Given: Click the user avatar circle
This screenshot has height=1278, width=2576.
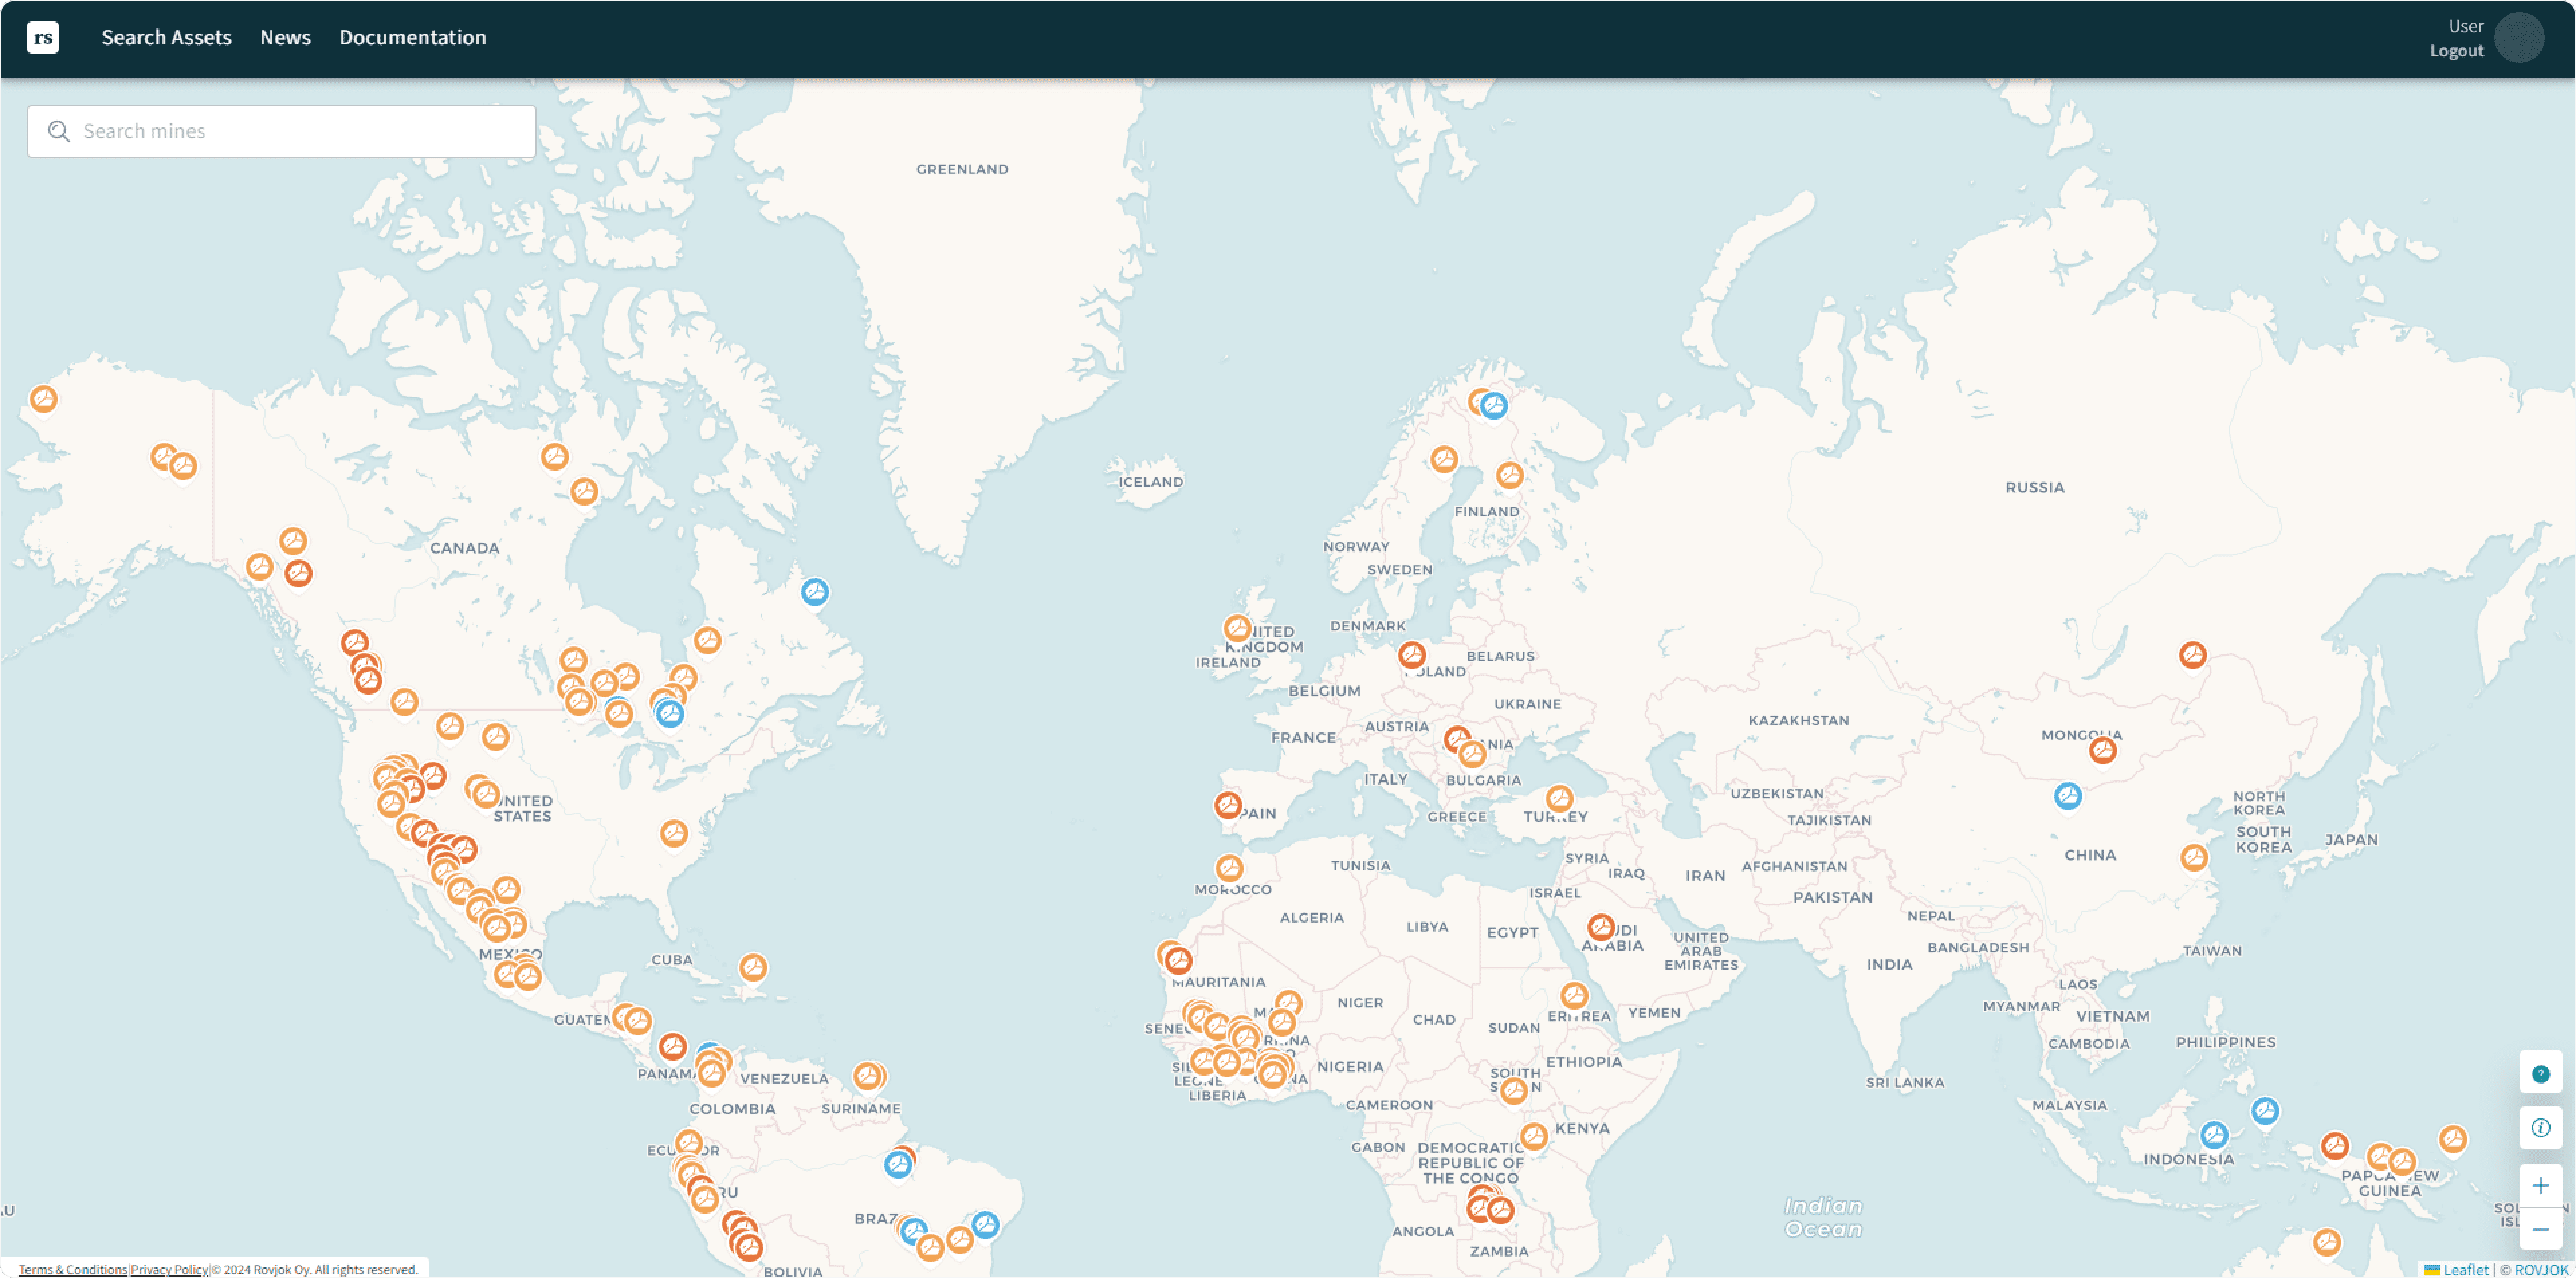Looking at the screenshot, I should 2519,38.
